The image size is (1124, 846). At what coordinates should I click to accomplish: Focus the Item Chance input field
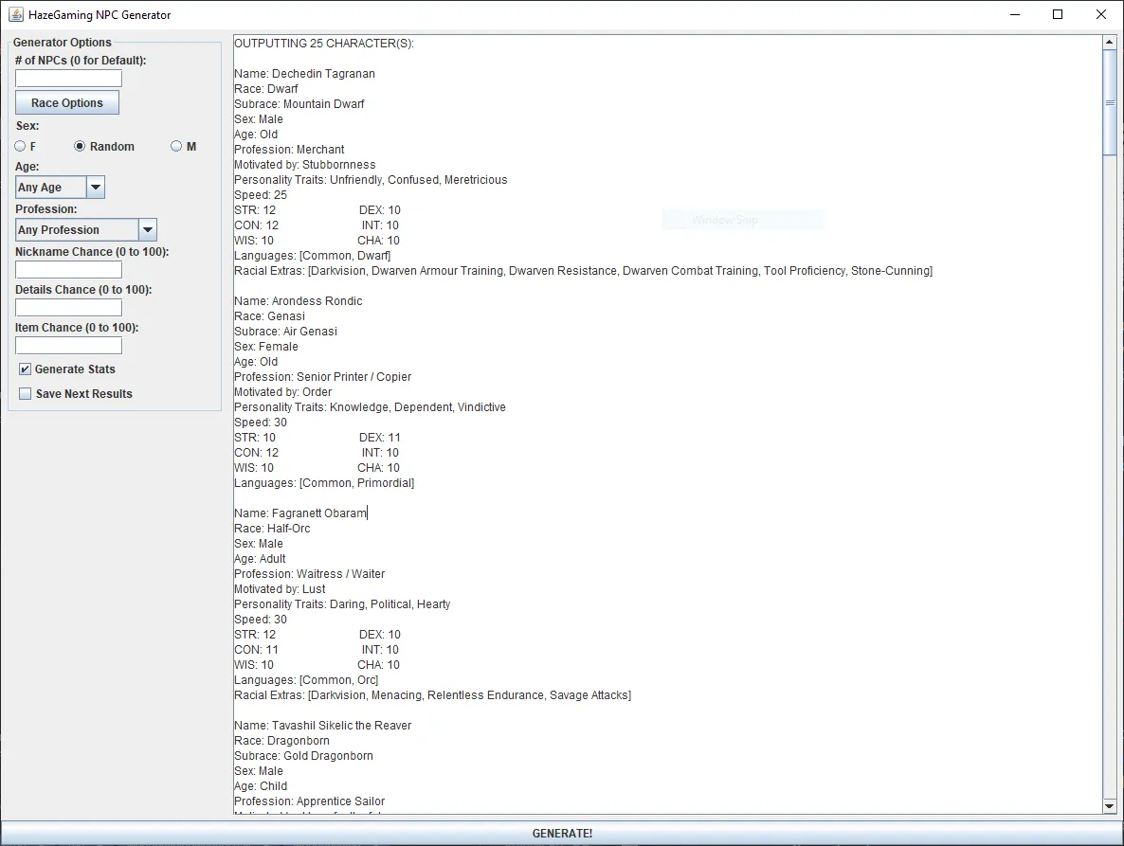(x=69, y=345)
